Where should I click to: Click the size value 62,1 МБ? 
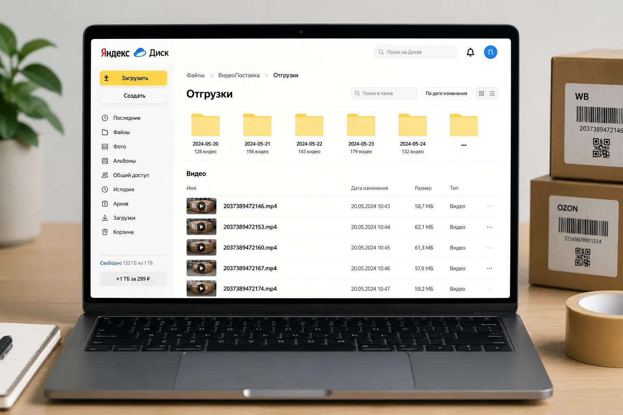(x=424, y=227)
